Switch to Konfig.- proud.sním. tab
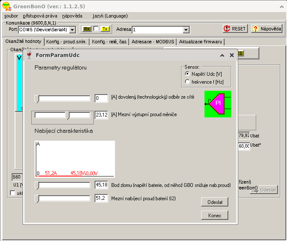287x241 pixels. (x=66, y=42)
